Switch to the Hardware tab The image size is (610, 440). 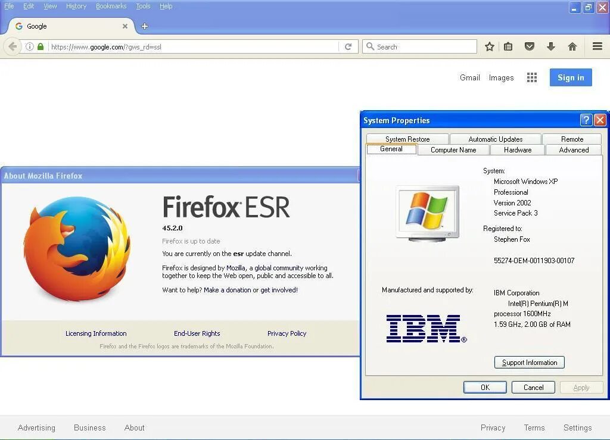(518, 150)
